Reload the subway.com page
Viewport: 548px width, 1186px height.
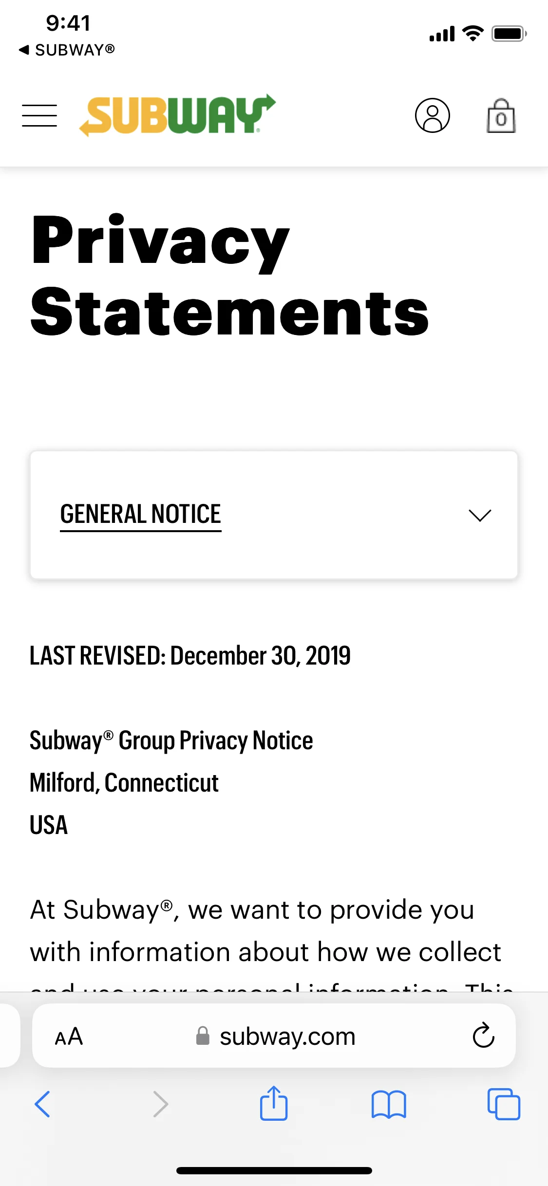coord(482,1036)
